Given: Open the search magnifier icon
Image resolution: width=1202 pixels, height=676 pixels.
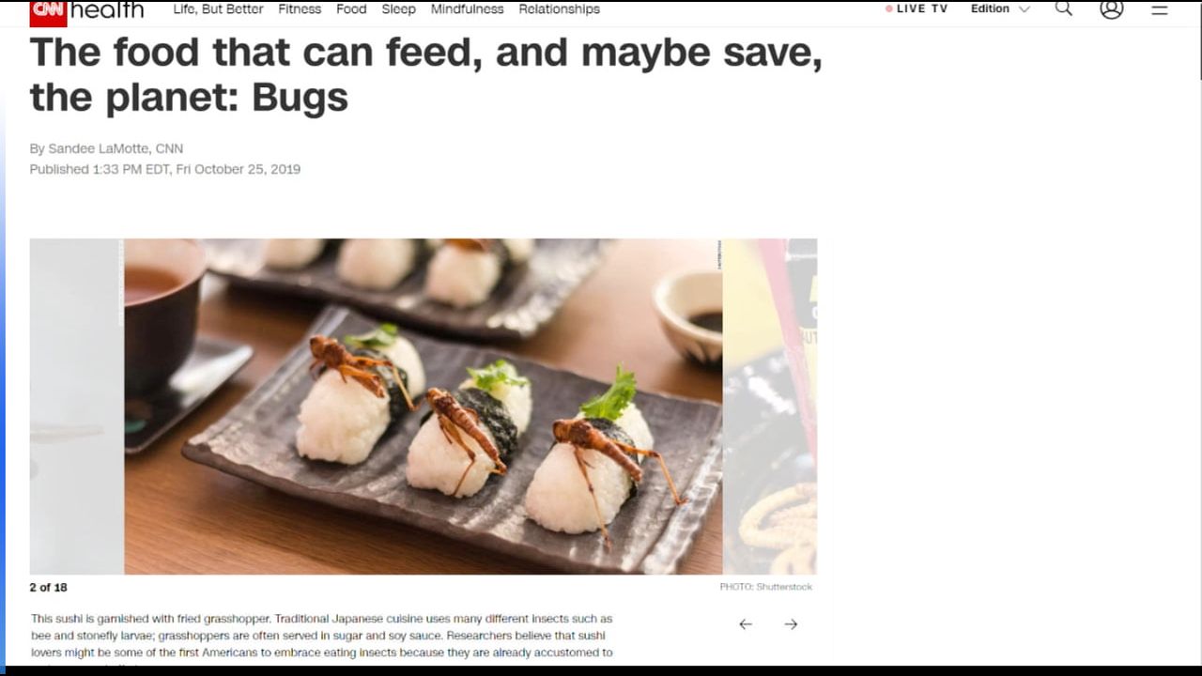Looking at the screenshot, I should (x=1064, y=8).
